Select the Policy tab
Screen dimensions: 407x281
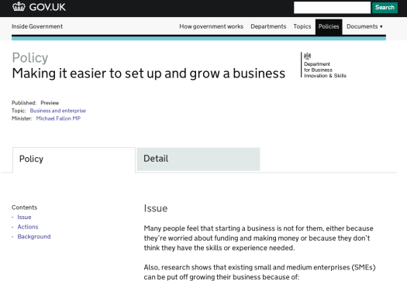point(74,159)
